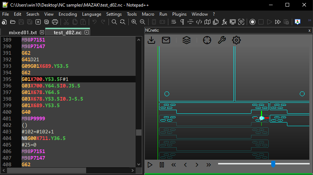Open the Edit menu
Screen dimensions: 313x175
click(18, 14)
